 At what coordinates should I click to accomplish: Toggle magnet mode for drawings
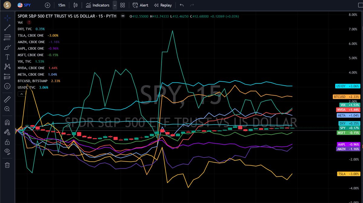(x=8, y=122)
